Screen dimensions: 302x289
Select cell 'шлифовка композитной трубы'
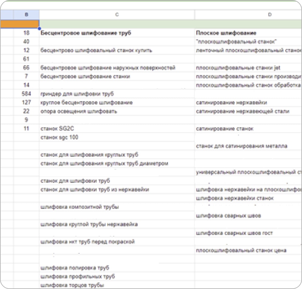[117, 207]
